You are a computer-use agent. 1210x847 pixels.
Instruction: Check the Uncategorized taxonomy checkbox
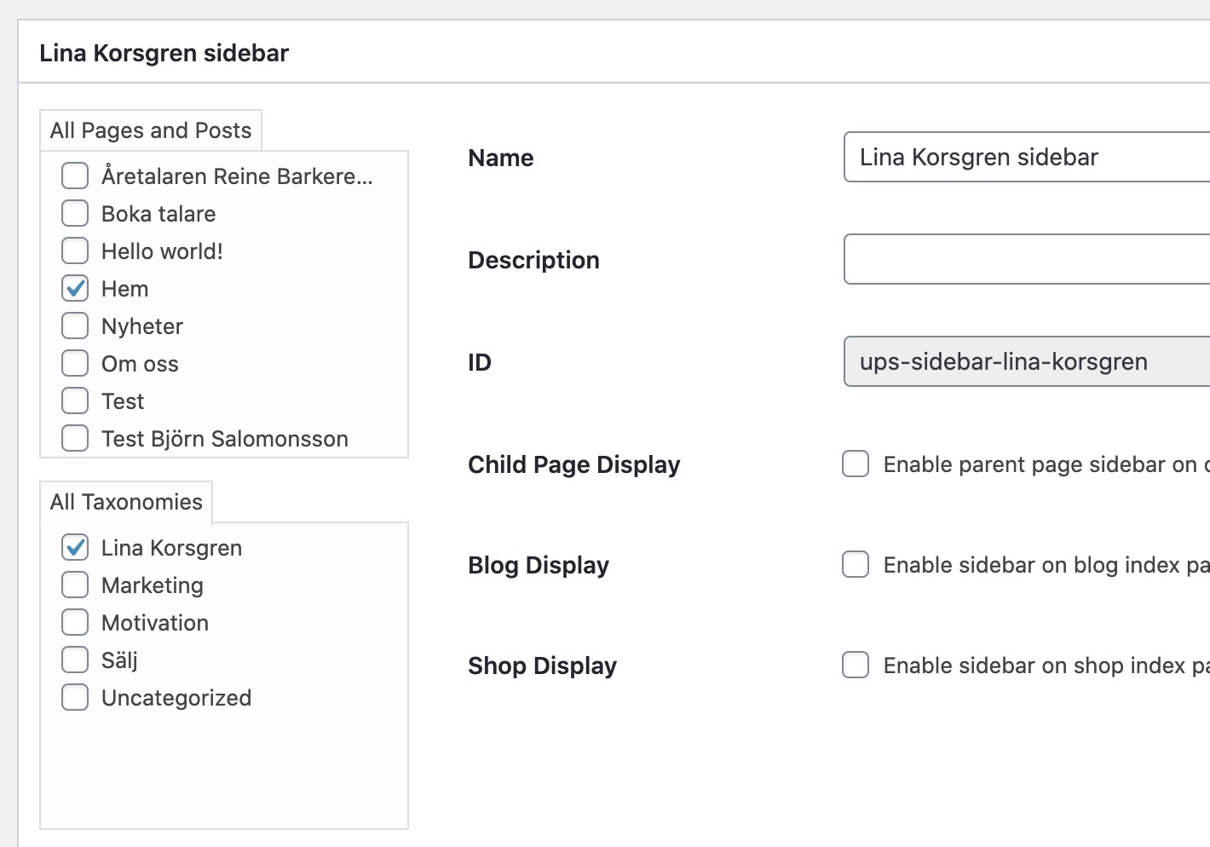pyautogui.click(x=75, y=697)
